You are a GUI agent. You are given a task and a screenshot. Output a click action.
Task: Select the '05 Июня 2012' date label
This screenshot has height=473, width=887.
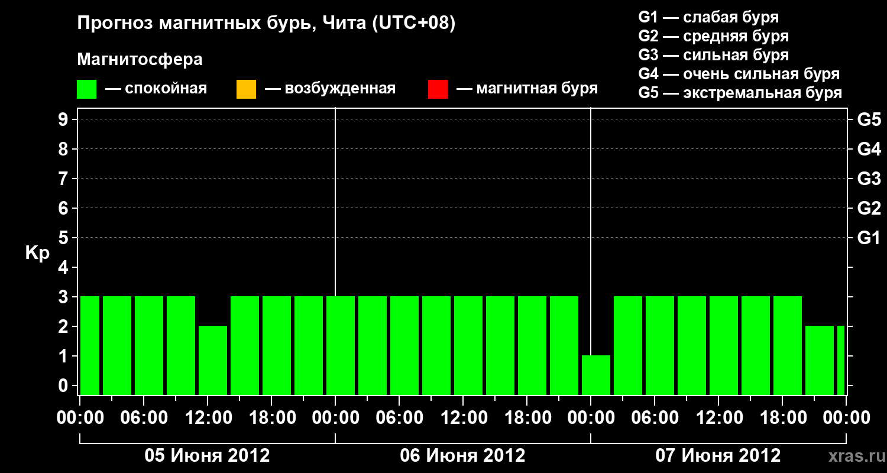208,456
